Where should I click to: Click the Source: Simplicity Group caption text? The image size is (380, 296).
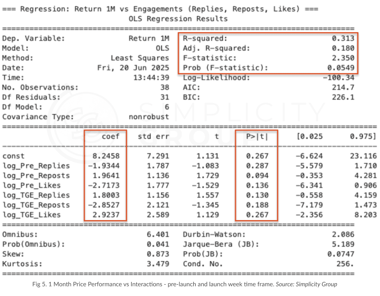pos(306,284)
